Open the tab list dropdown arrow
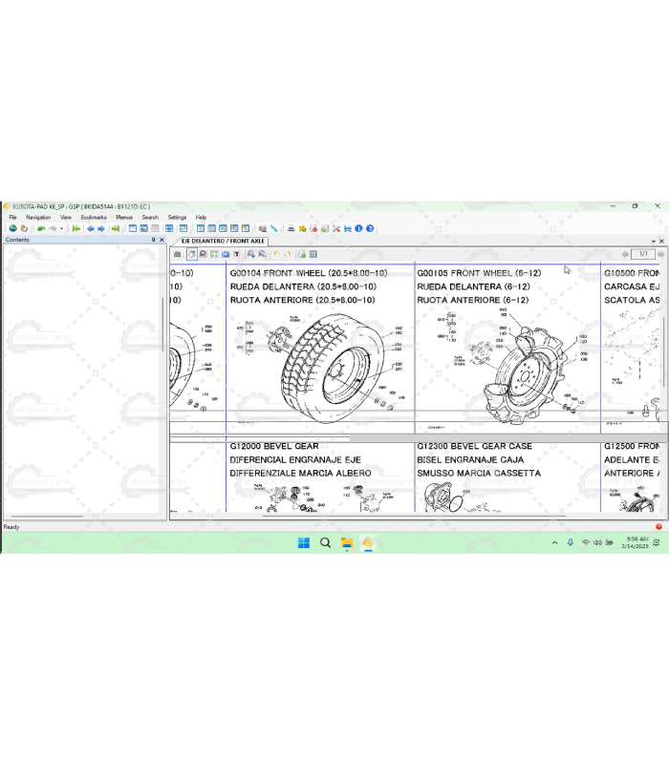Image resolution: width=669 pixels, height=764 pixels. point(652,241)
